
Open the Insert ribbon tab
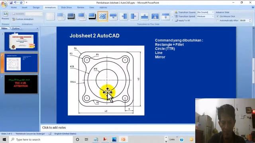(x=25, y=8)
